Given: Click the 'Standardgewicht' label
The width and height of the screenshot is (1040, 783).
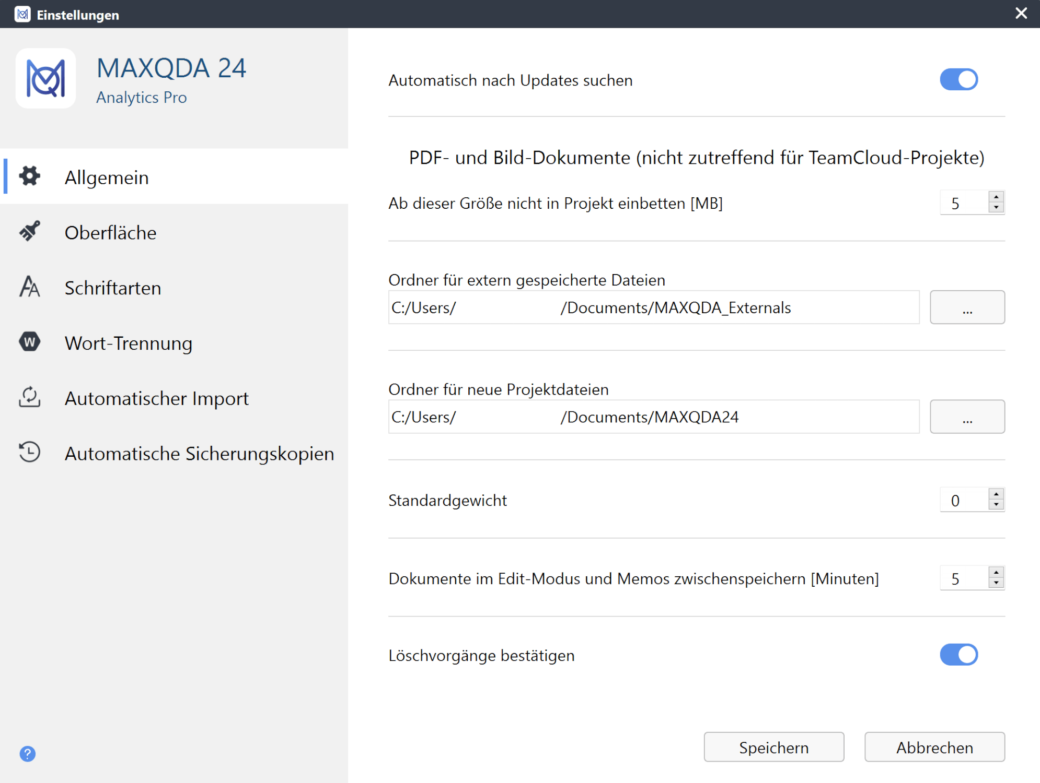Looking at the screenshot, I should click(x=447, y=501).
